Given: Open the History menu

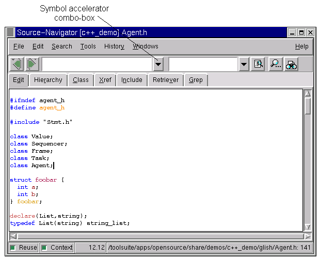Looking at the screenshot, I should point(114,46).
